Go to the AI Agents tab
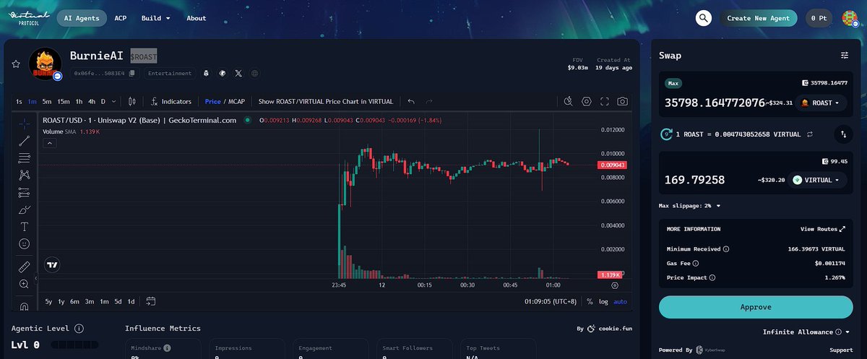Image resolution: width=867 pixels, height=359 pixels. 82,18
